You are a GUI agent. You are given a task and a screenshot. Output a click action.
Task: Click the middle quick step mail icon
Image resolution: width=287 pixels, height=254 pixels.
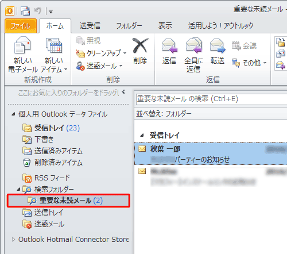281,53
